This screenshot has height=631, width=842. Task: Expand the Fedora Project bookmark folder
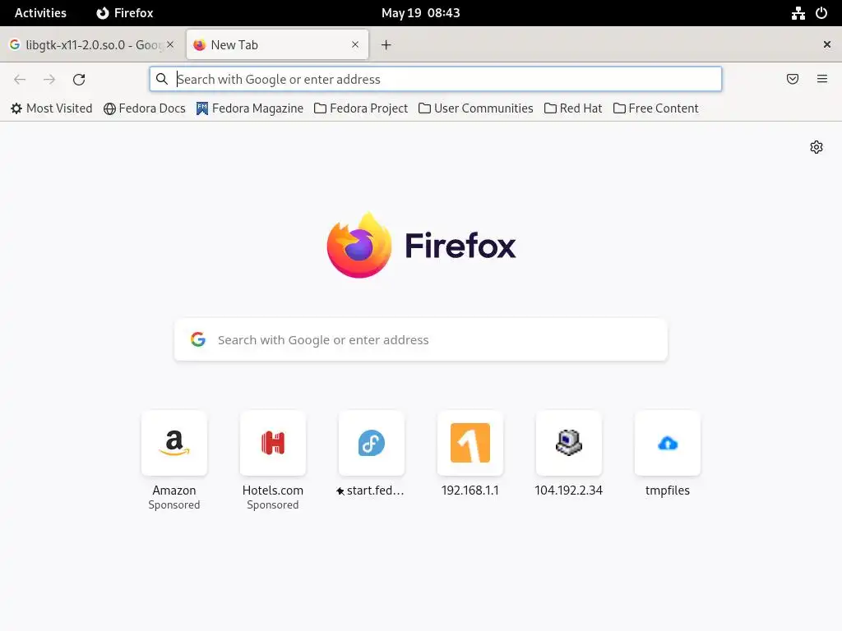[361, 108]
